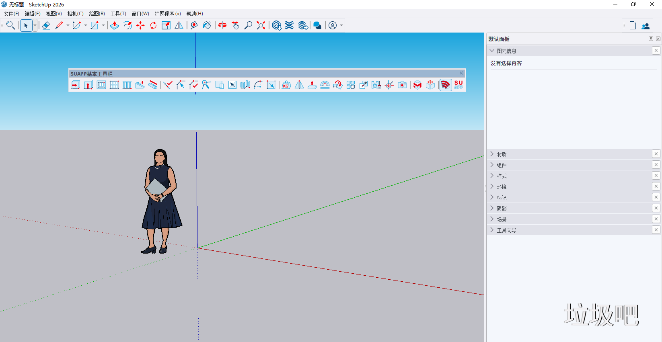Collapse the 图元信息 panel
662x342 pixels.
tap(492, 51)
